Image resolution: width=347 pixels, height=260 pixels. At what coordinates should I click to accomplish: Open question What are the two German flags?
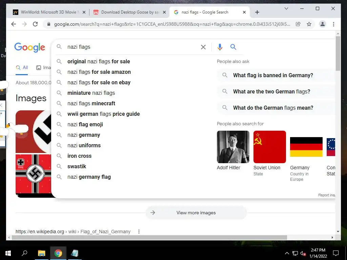pos(276,91)
